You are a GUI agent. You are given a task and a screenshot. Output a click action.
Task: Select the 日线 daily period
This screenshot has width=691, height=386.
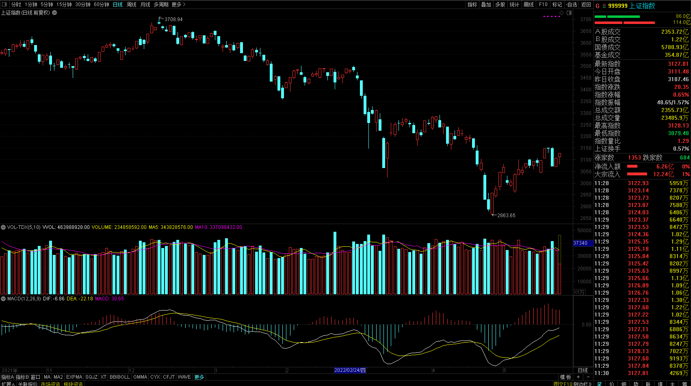pos(118,4)
